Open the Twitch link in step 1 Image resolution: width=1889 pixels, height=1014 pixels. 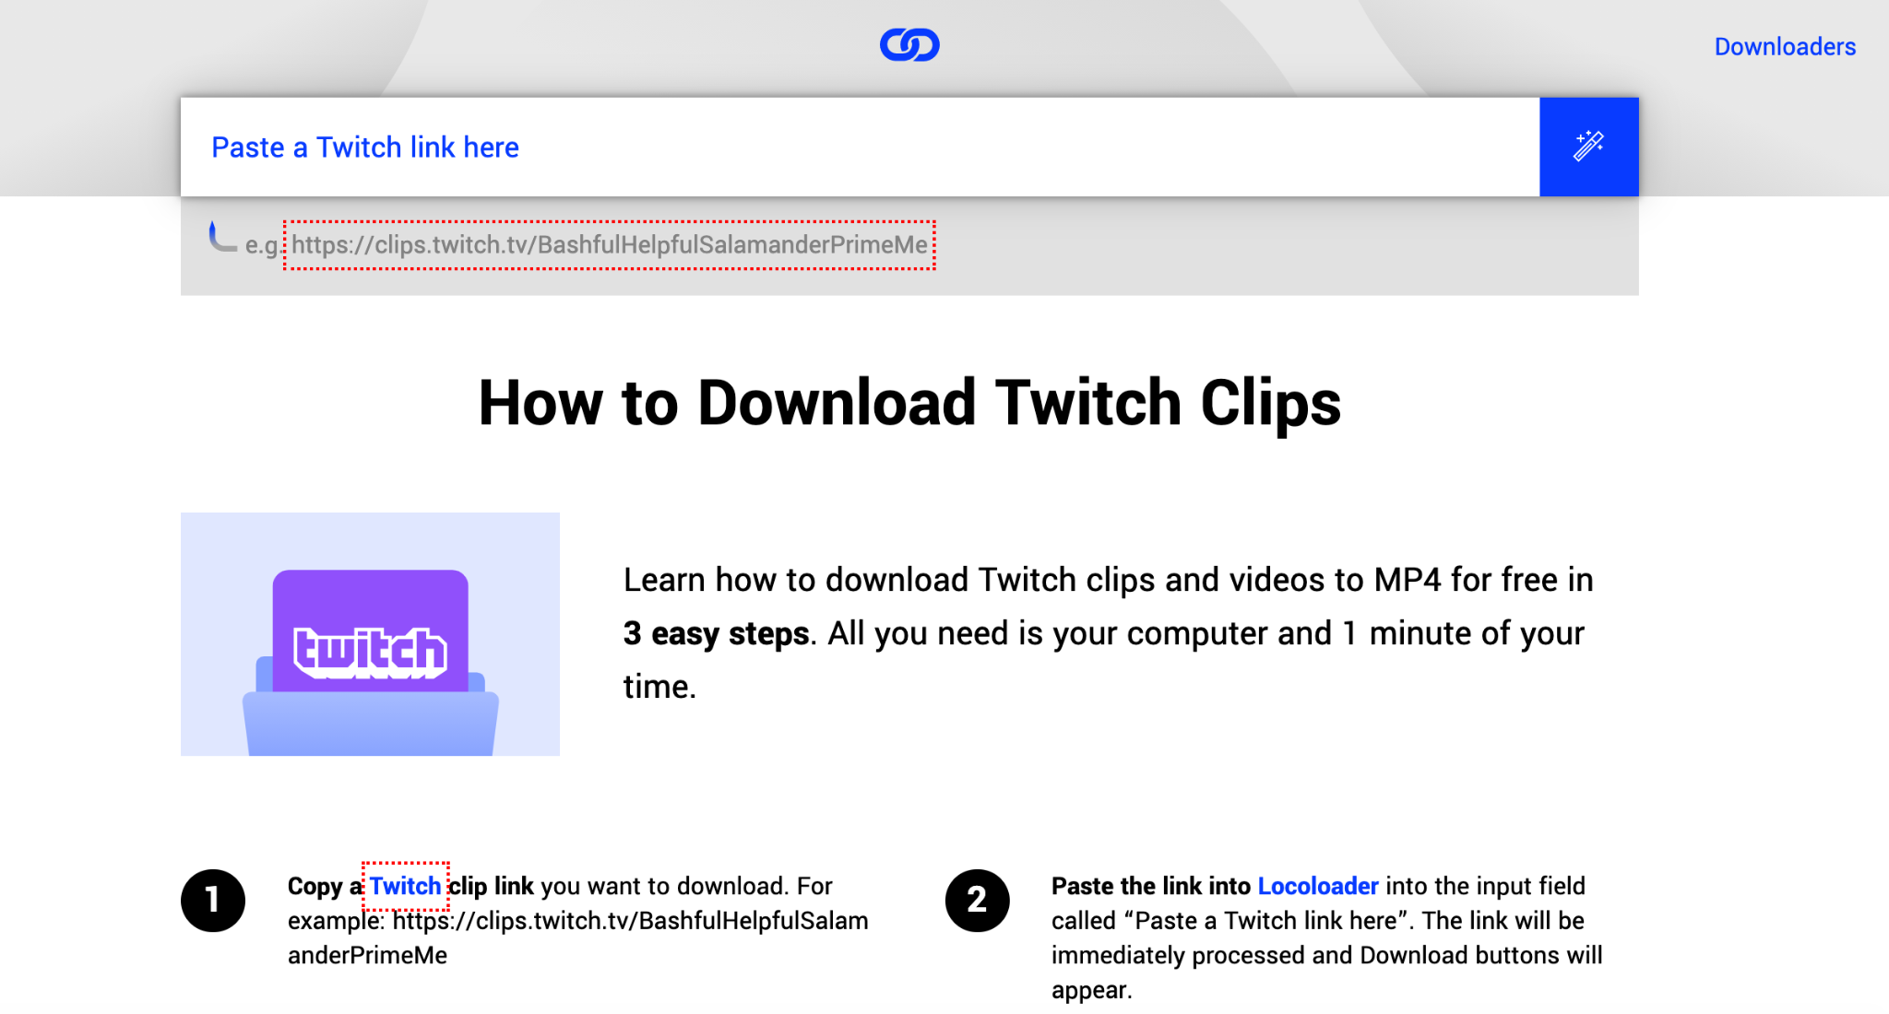pos(405,886)
